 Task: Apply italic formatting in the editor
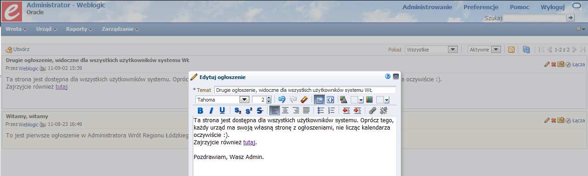point(211,110)
